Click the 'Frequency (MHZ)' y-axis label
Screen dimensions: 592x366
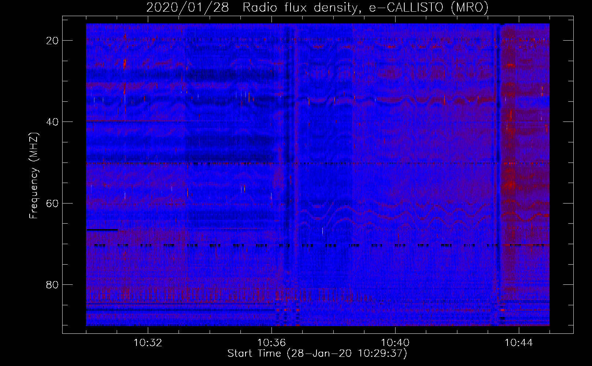33,176
